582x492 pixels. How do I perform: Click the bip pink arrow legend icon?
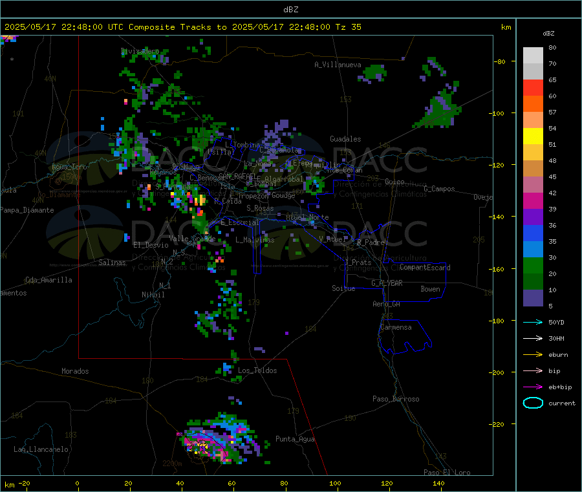(533, 370)
